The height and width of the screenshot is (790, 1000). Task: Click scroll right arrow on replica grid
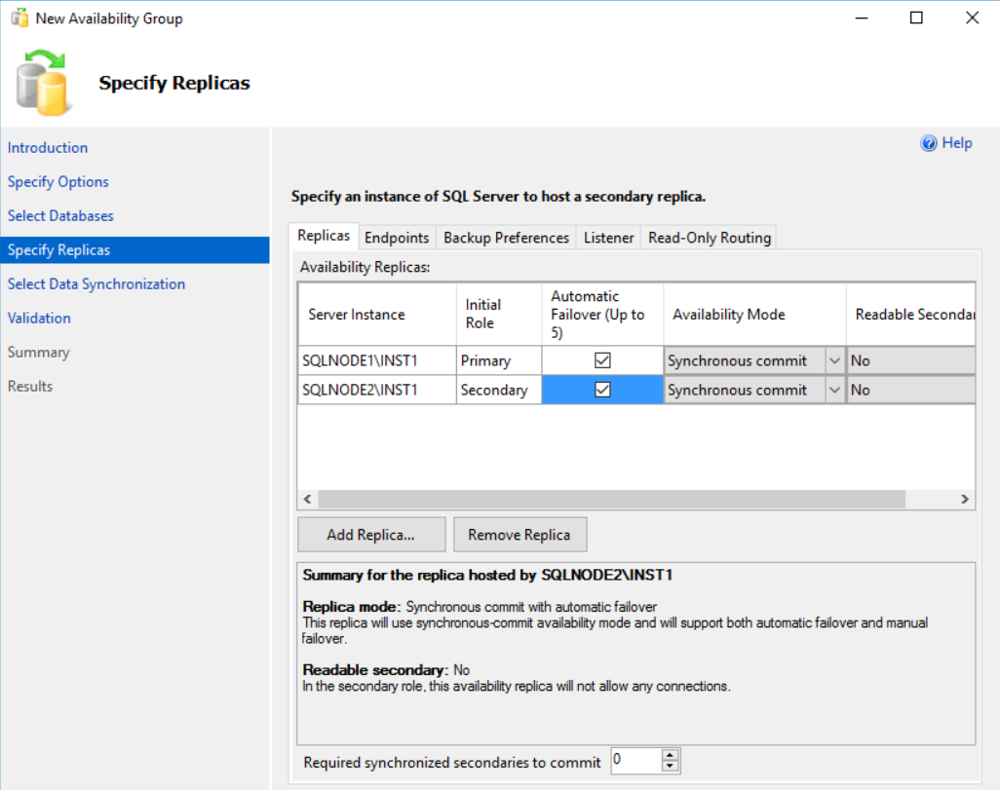point(965,499)
